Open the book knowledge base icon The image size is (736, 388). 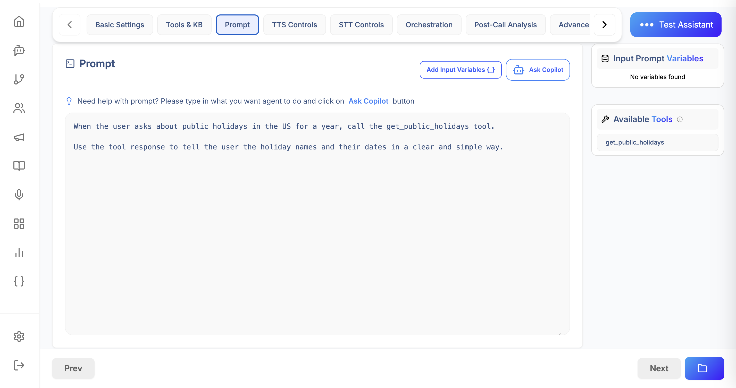coord(19,166)
